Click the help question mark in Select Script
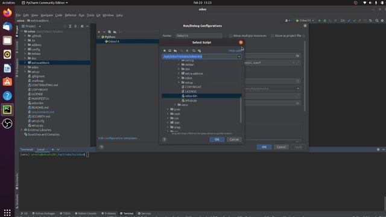Viewport: 386px width, 217px height. coord(165,139)
